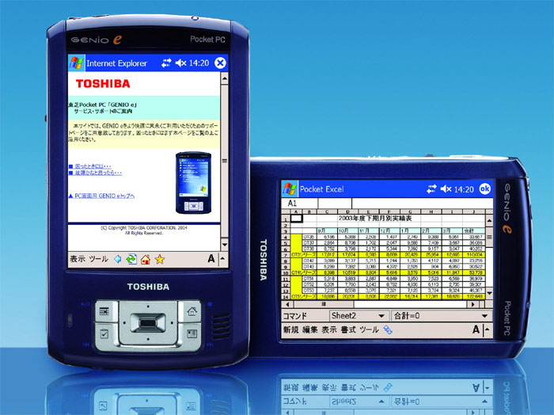
Task: Click scroll down arrow in Pocket Excel
Action: [489, 293]
